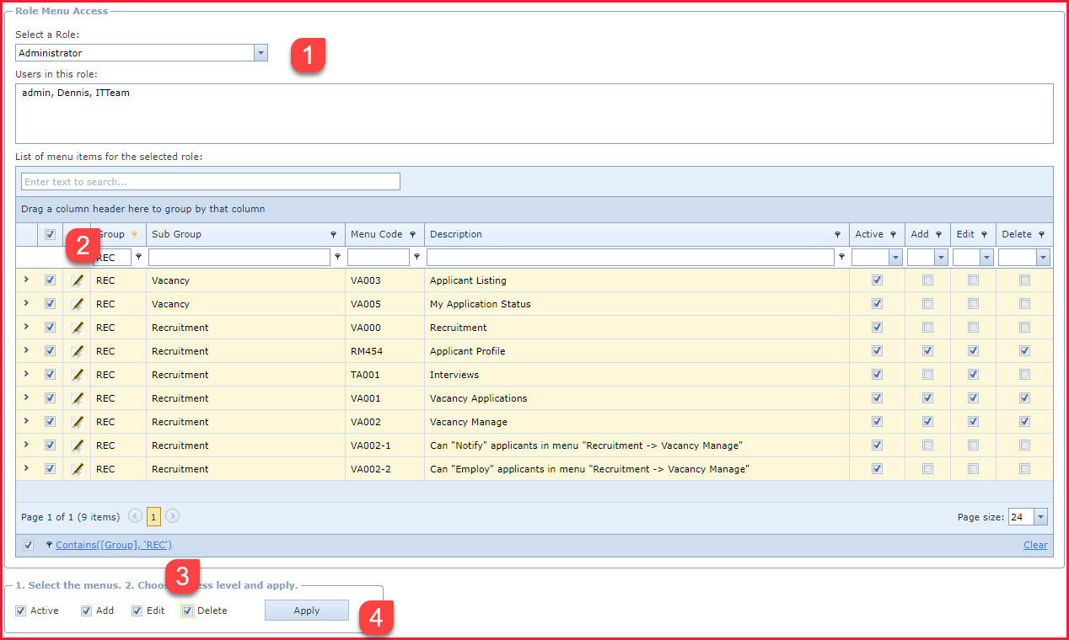Click the Clear filter link

[x=1035, y=545]
